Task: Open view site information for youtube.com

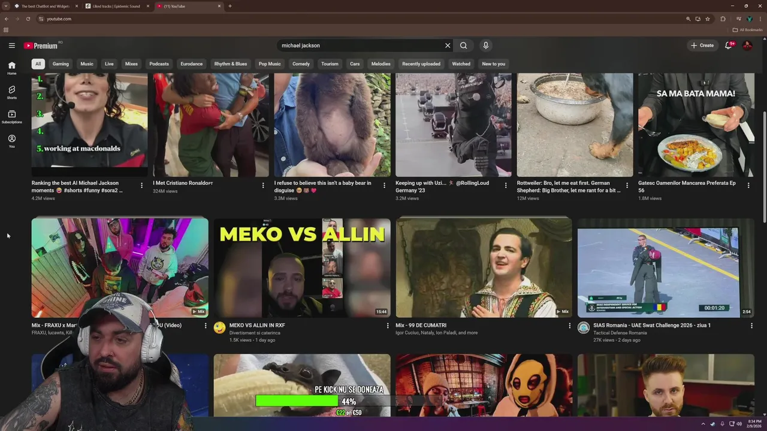Action: click(41, 19)
